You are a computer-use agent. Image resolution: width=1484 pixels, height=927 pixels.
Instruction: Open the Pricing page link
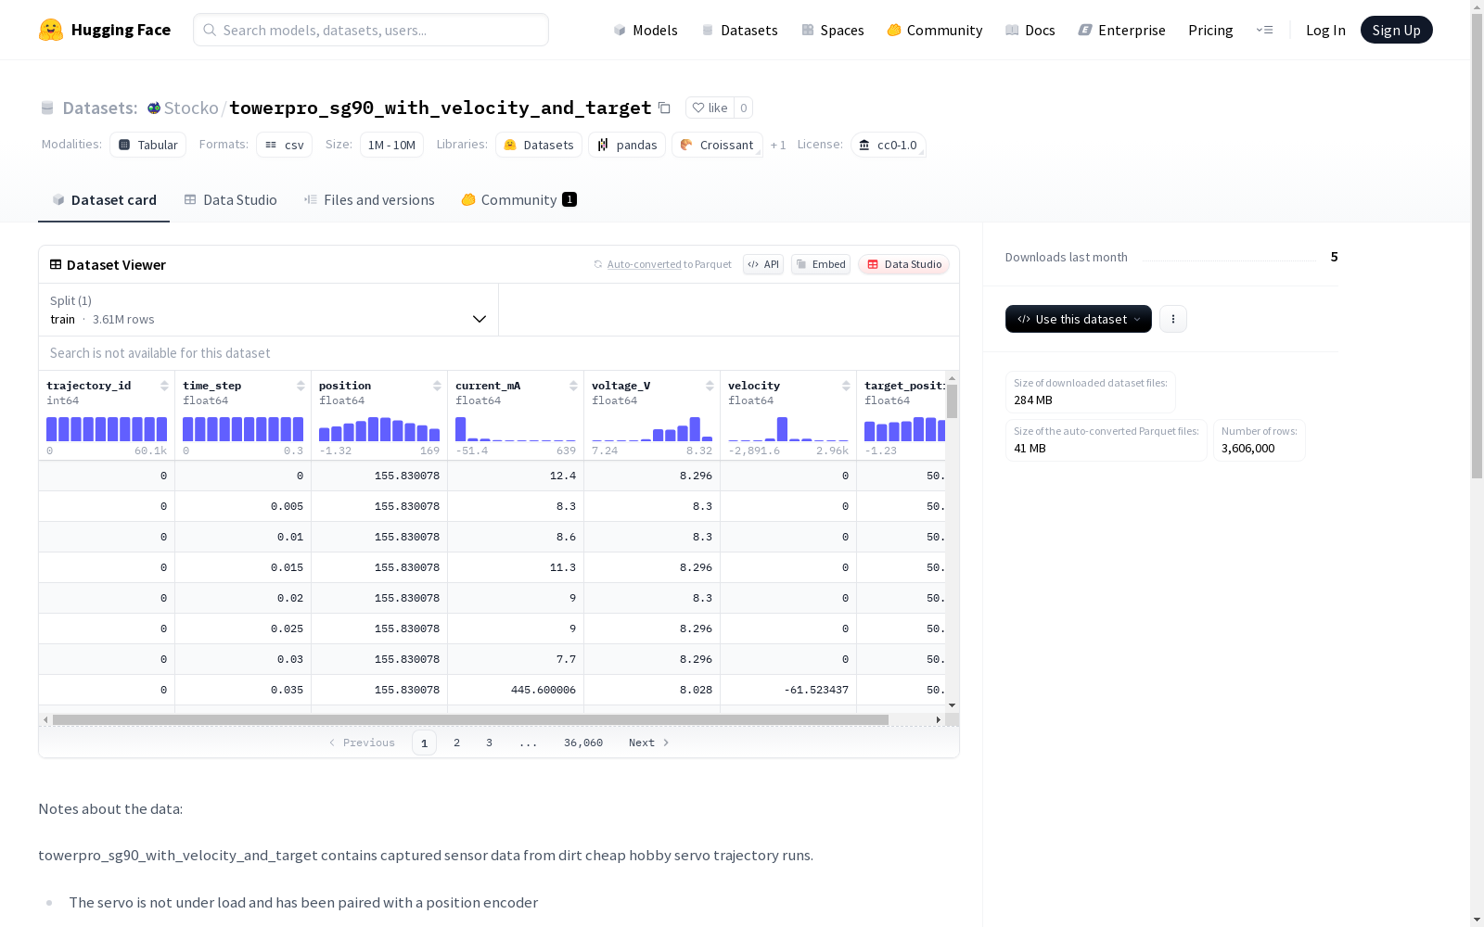coord(1210,30)
